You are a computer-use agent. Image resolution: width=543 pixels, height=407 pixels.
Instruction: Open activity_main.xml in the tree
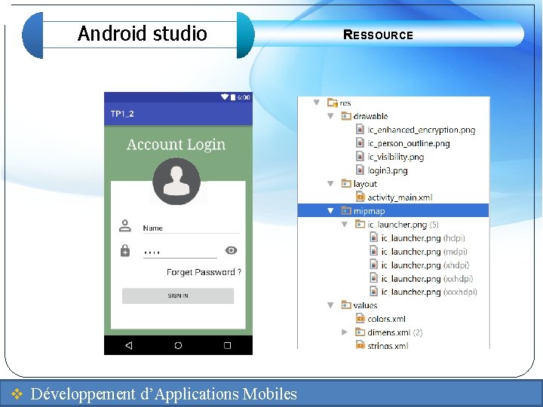tap(400, 197)
